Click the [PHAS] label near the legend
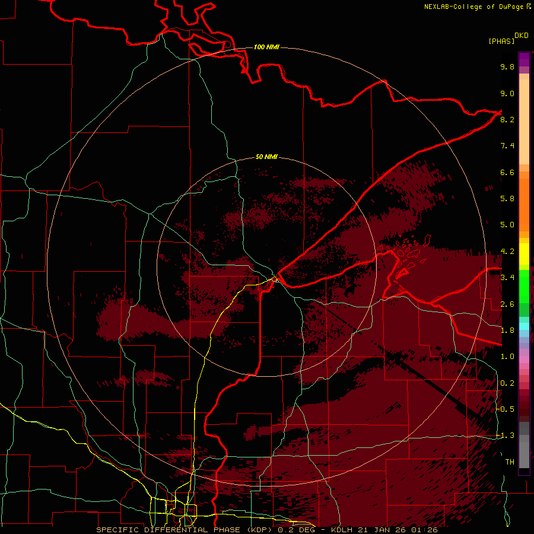534x534 pixels. click(501, 41)
